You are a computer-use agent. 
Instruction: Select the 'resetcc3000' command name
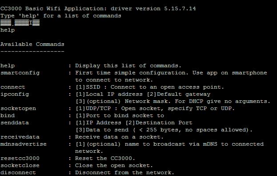point(20,158)
